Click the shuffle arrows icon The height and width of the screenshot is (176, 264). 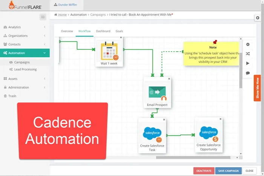[x=248, y=54]
